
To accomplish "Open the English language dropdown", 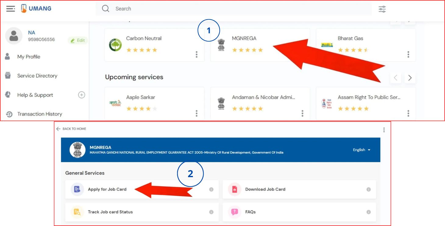I will [361, 150].
